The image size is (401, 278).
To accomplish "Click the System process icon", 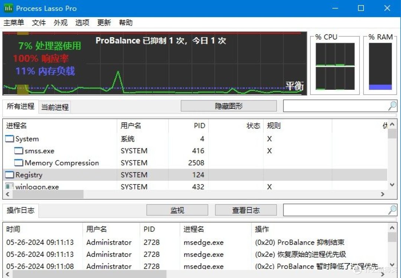I will point(9,138).
